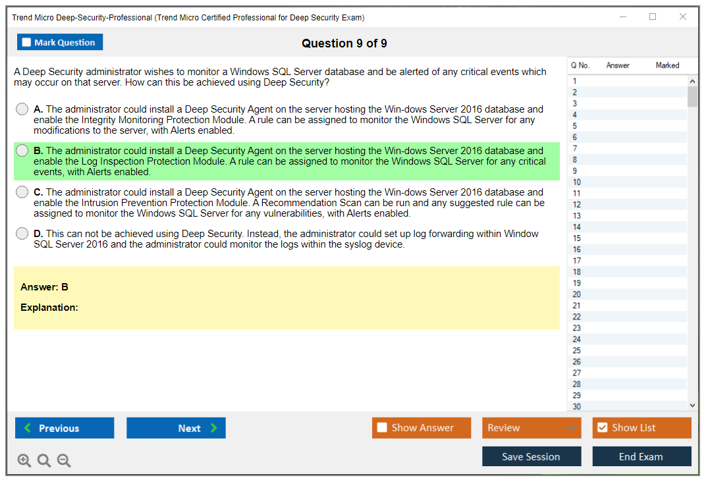708x484 pixels.
Task: Choose answer B about Log Inspection
Action: tap(22, 151)
